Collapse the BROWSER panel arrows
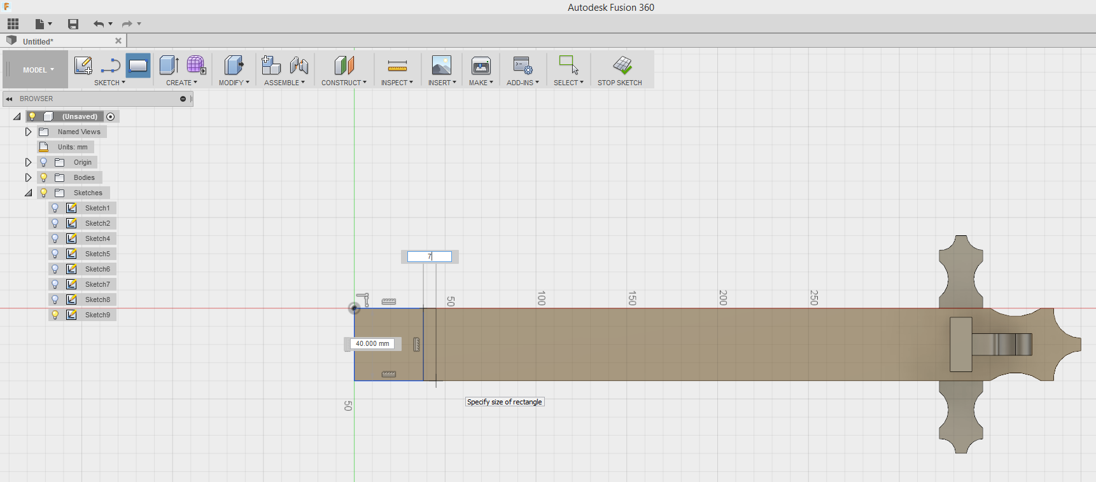Viewport: 1096px width, 482px height. [x=10, y=99]
